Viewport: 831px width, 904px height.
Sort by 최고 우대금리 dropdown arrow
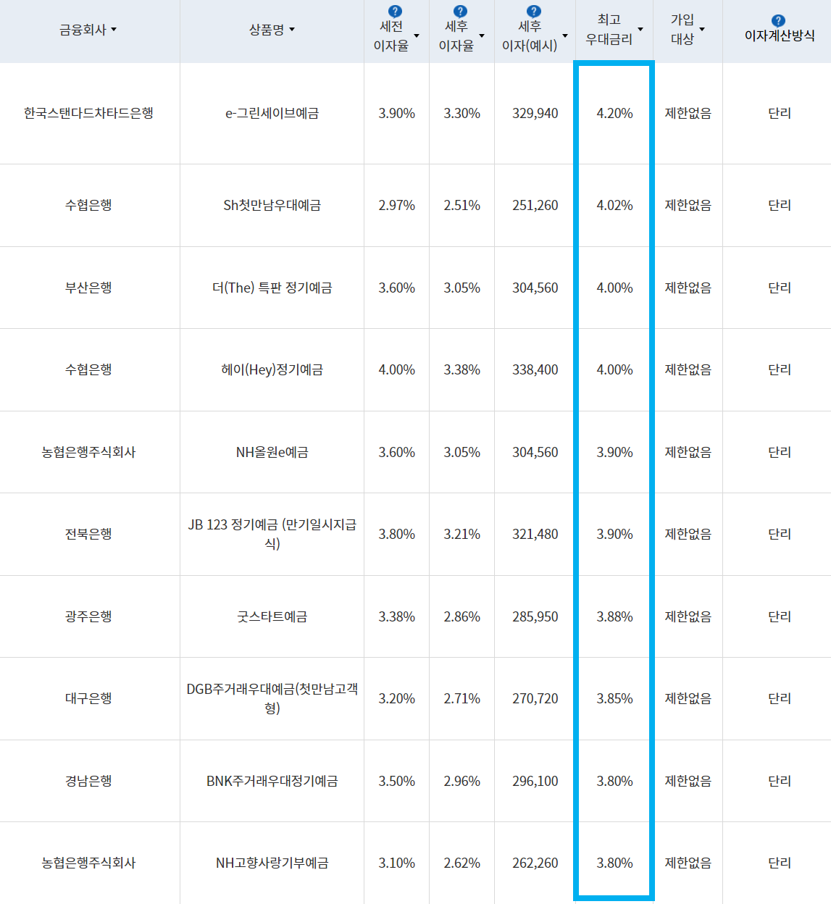[640, 30]
